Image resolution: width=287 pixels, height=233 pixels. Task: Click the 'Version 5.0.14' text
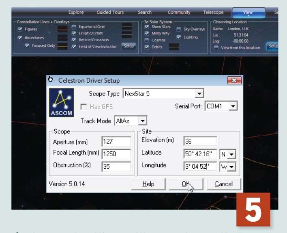point(67,184)
